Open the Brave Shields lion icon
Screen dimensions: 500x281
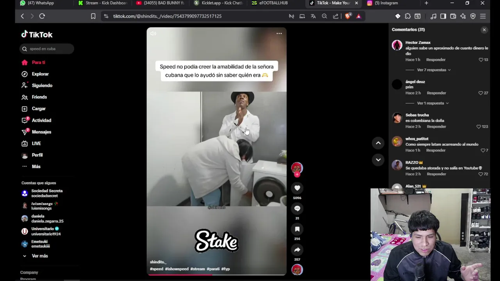348,16
